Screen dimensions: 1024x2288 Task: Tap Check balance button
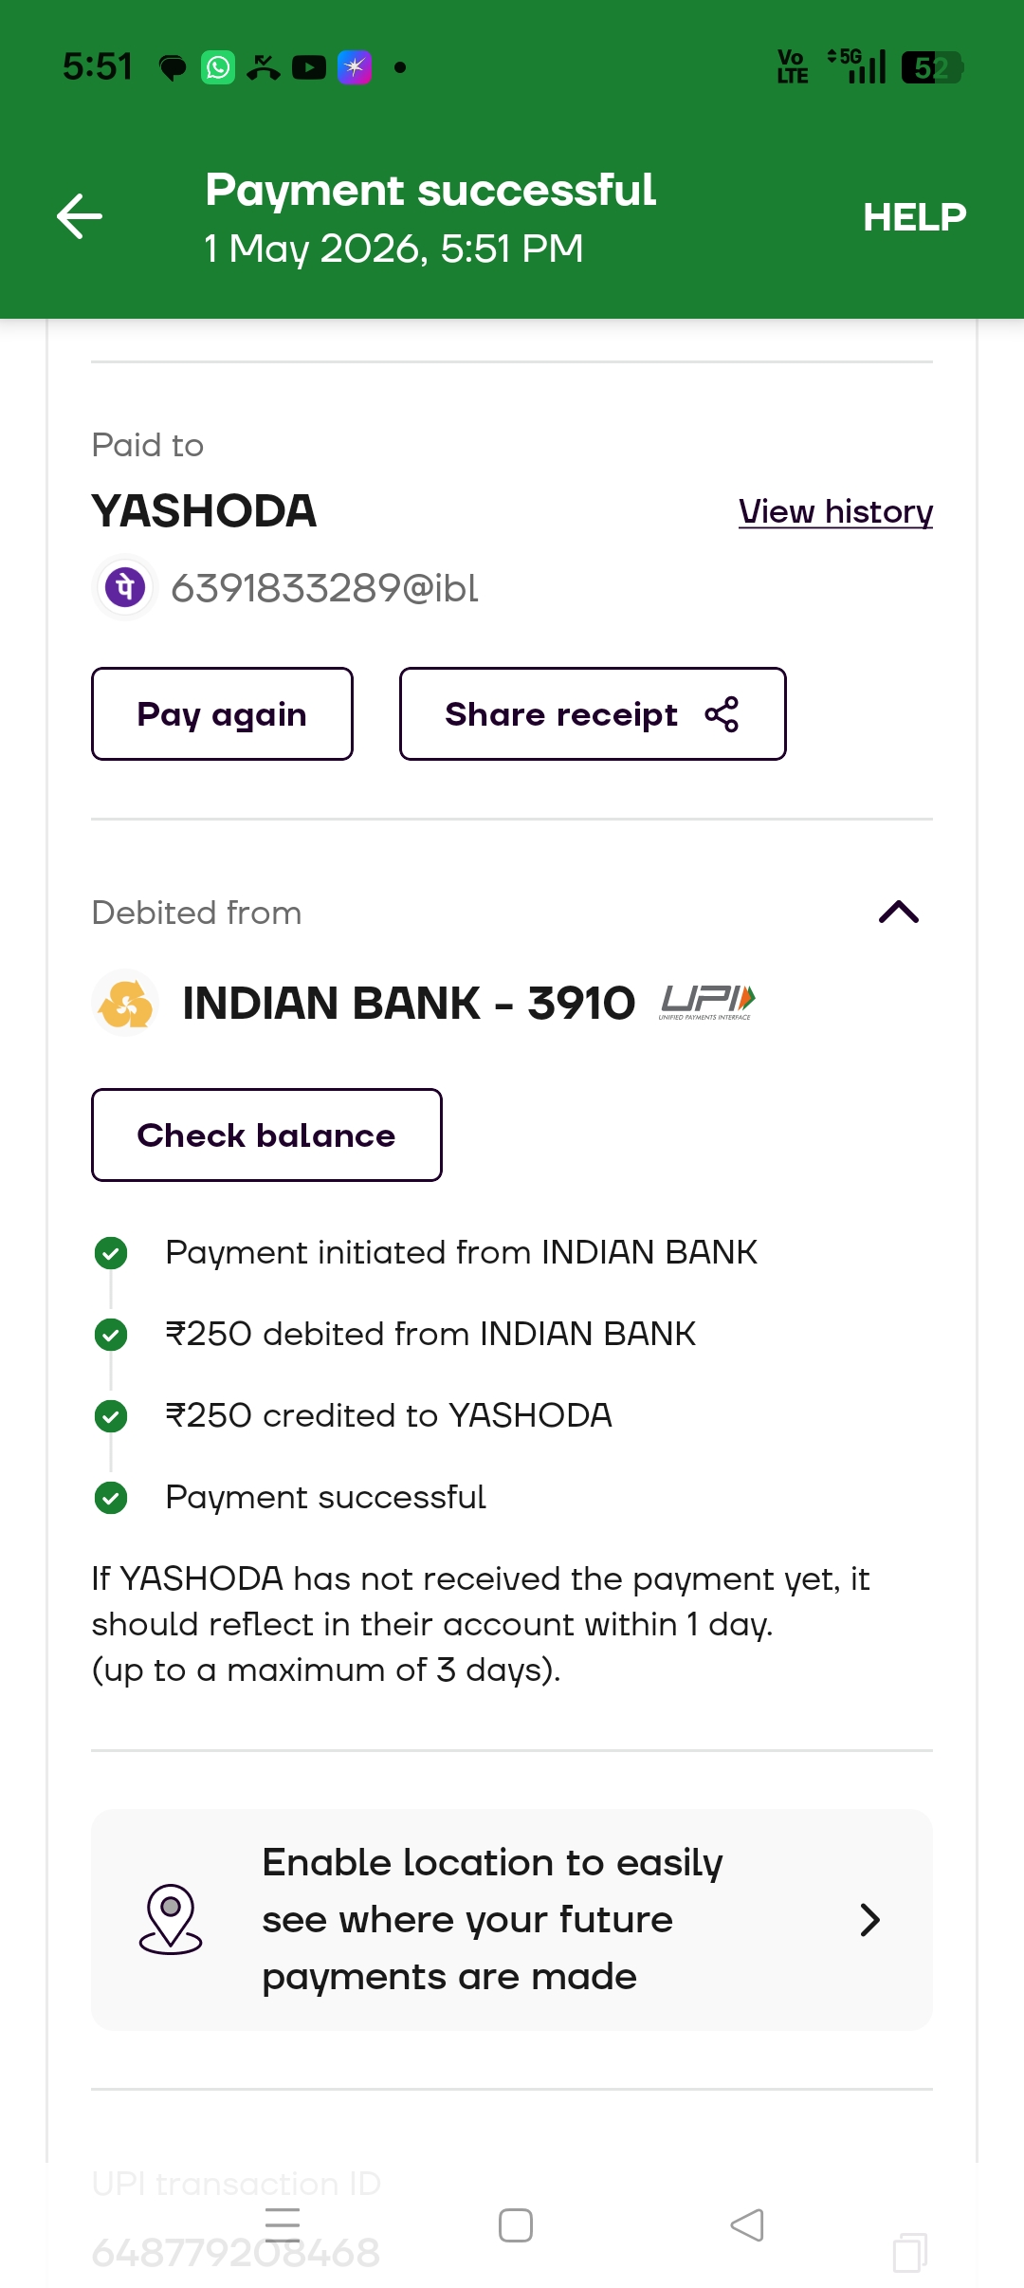click(266, 1135)
